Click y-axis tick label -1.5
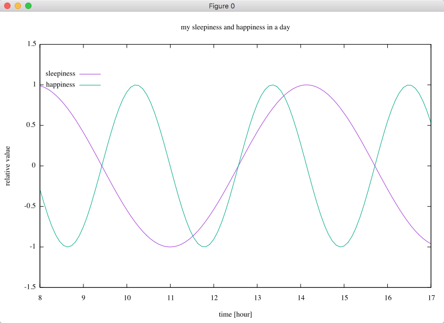Viewport: 444px width, 323px height. pos(30,287)
